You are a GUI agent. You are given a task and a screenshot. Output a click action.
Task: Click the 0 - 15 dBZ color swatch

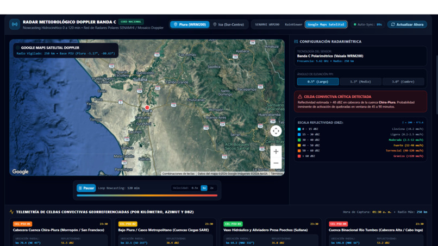click(299, 129)
